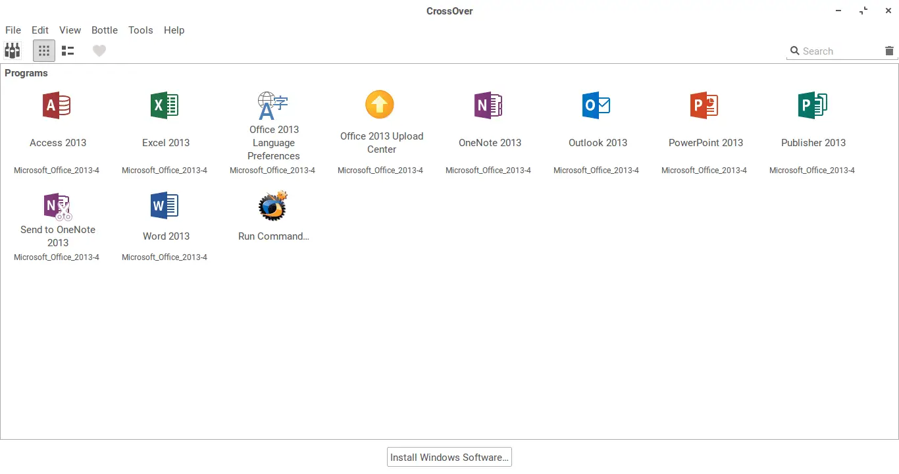899x474 pixels.
Task: Click the bottle name under Publisher 2013
Action: [812, 171]
